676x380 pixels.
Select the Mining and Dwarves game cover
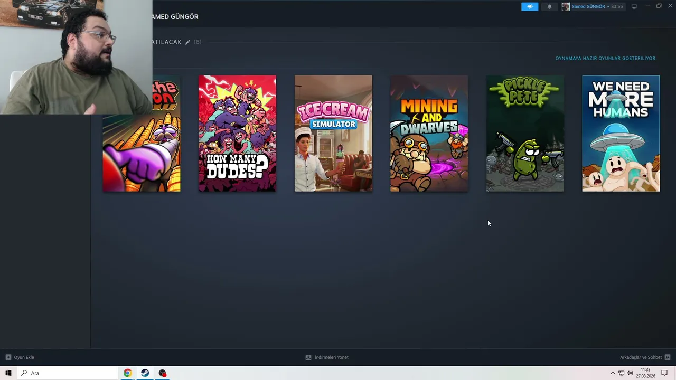429,133
